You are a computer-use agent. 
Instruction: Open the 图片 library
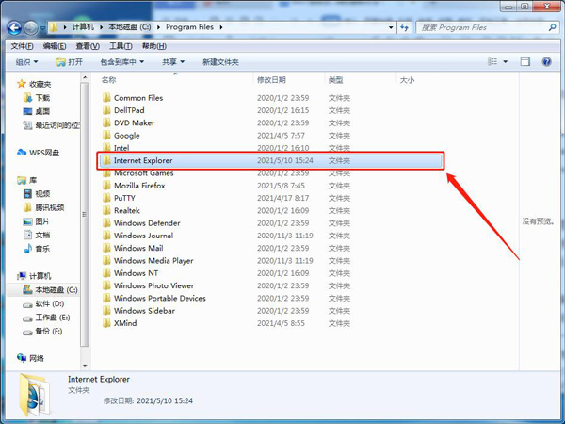[x=37, y=221]
